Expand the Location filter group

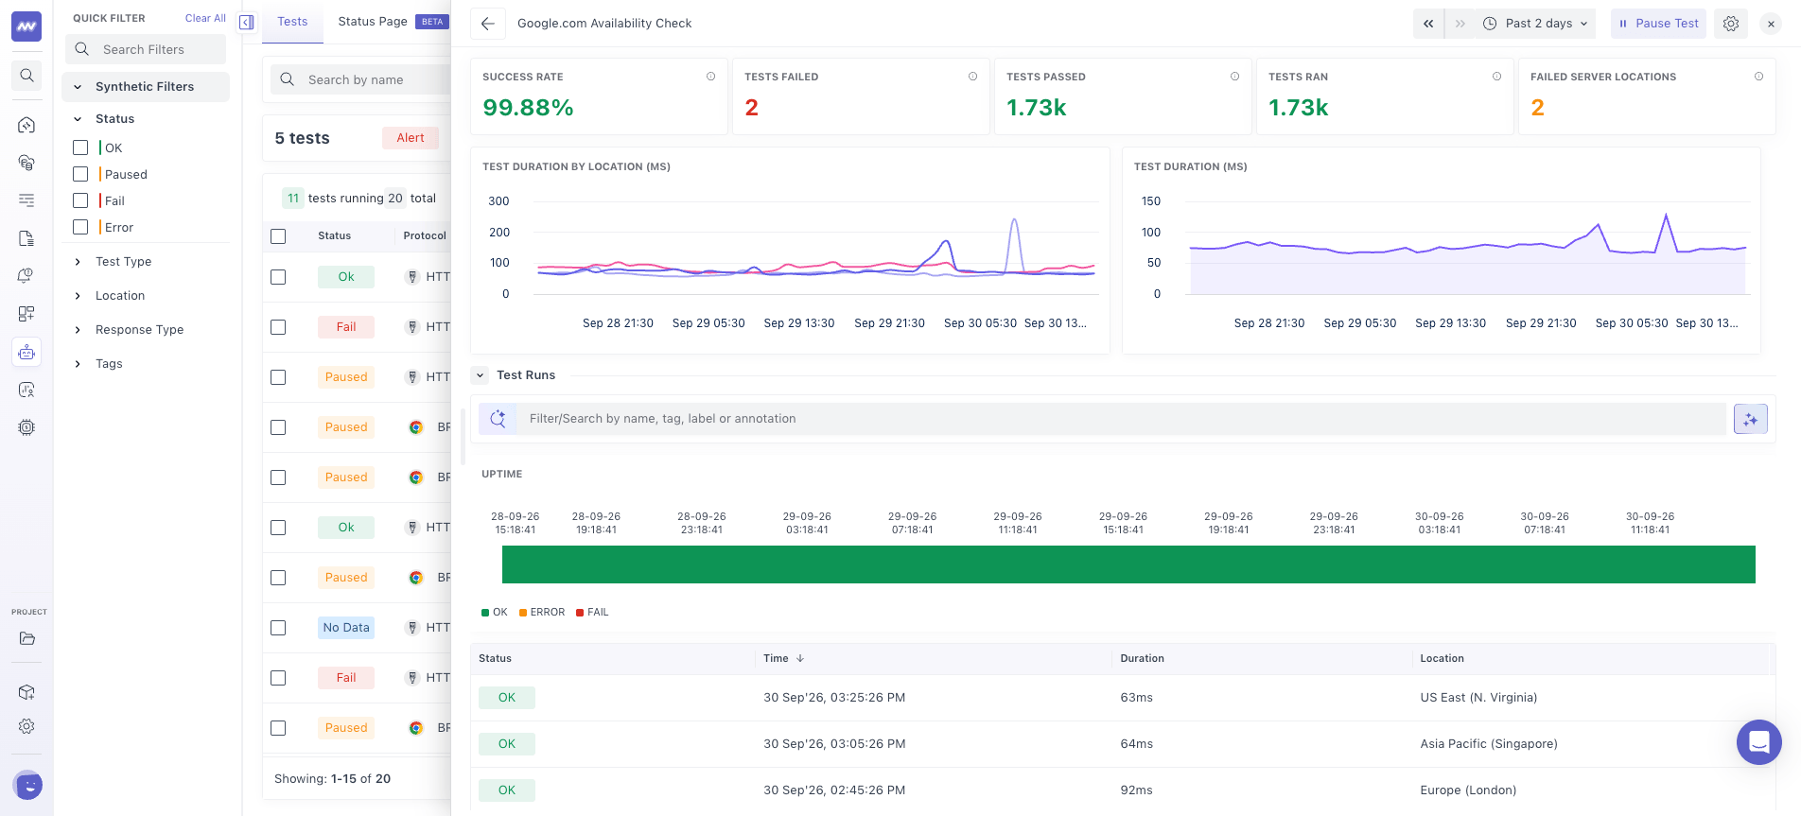[78, 296]
